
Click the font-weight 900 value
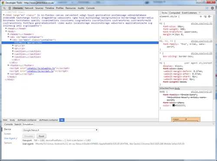tap(183, 29)
